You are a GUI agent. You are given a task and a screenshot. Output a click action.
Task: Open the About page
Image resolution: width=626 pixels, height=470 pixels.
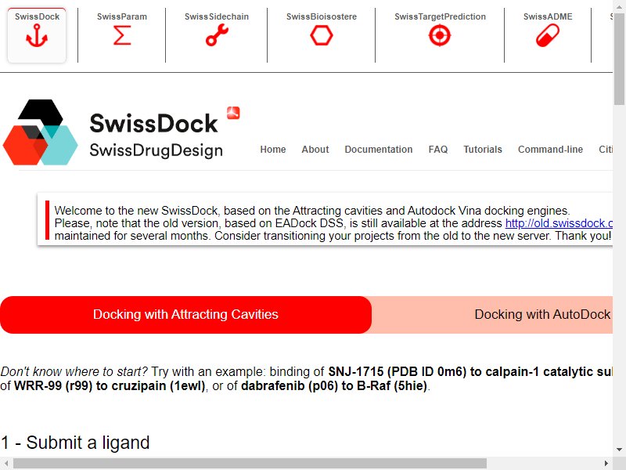click(x=315, y=150)
